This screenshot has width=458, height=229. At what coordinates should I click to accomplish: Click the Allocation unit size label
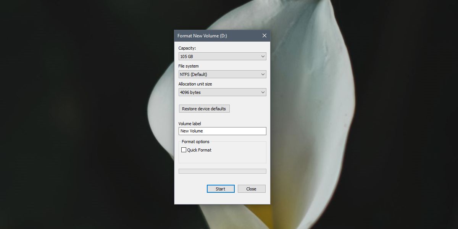195,84
